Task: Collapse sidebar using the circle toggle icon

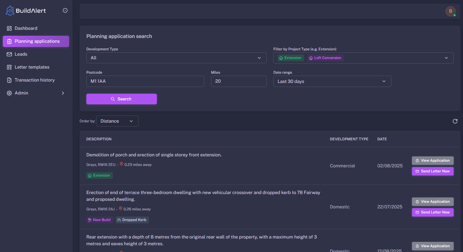Action: 65,10
